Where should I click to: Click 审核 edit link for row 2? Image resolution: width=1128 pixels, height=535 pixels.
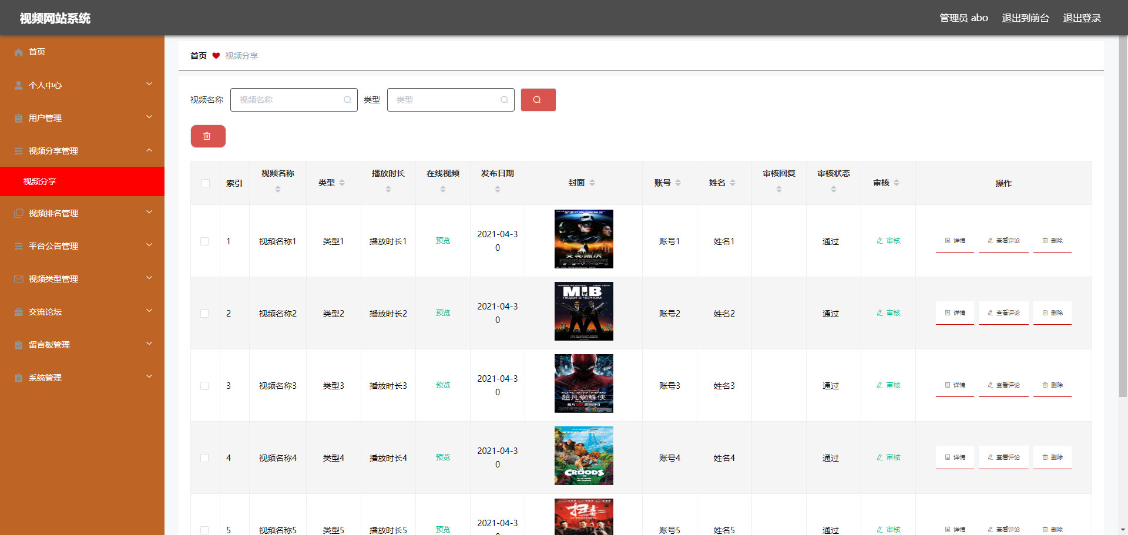pos(888,313)
